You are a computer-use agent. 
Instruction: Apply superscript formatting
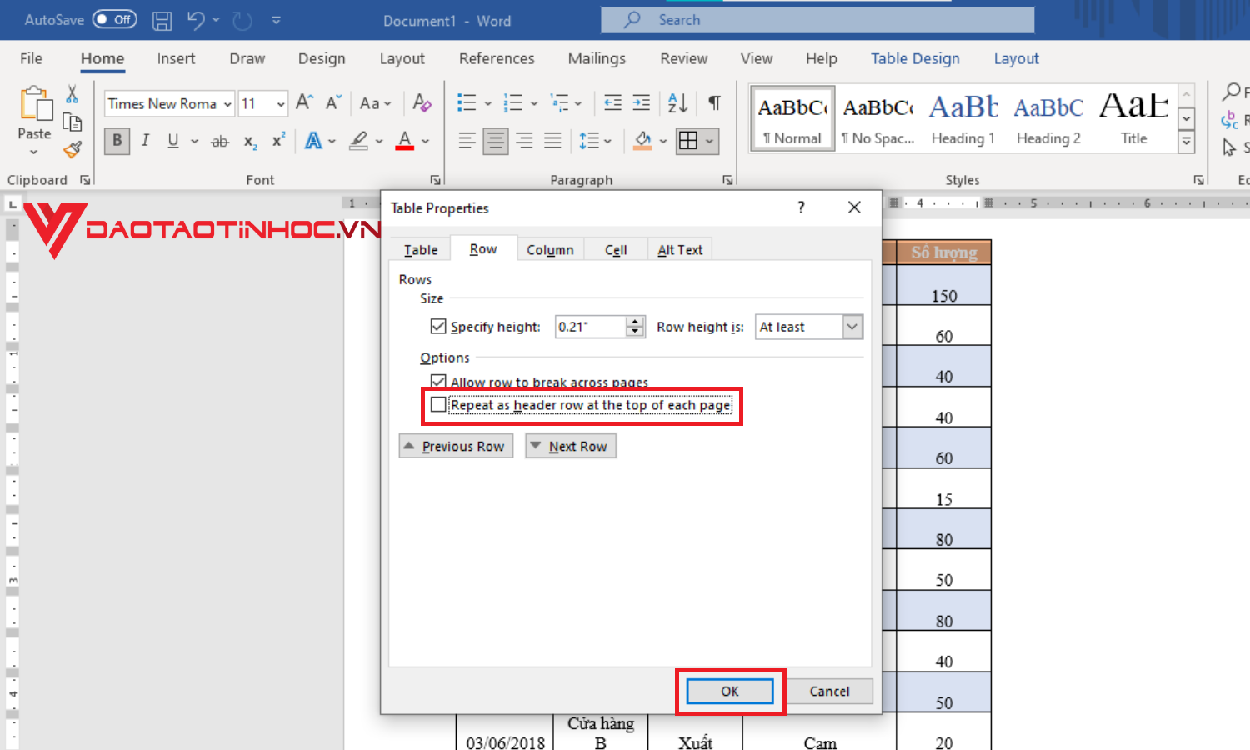tap(277, 141)
